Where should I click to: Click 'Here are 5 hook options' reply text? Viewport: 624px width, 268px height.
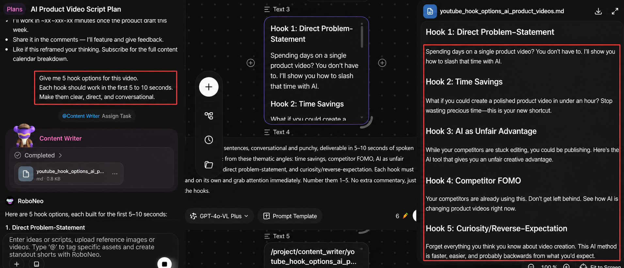pos(86,214)
